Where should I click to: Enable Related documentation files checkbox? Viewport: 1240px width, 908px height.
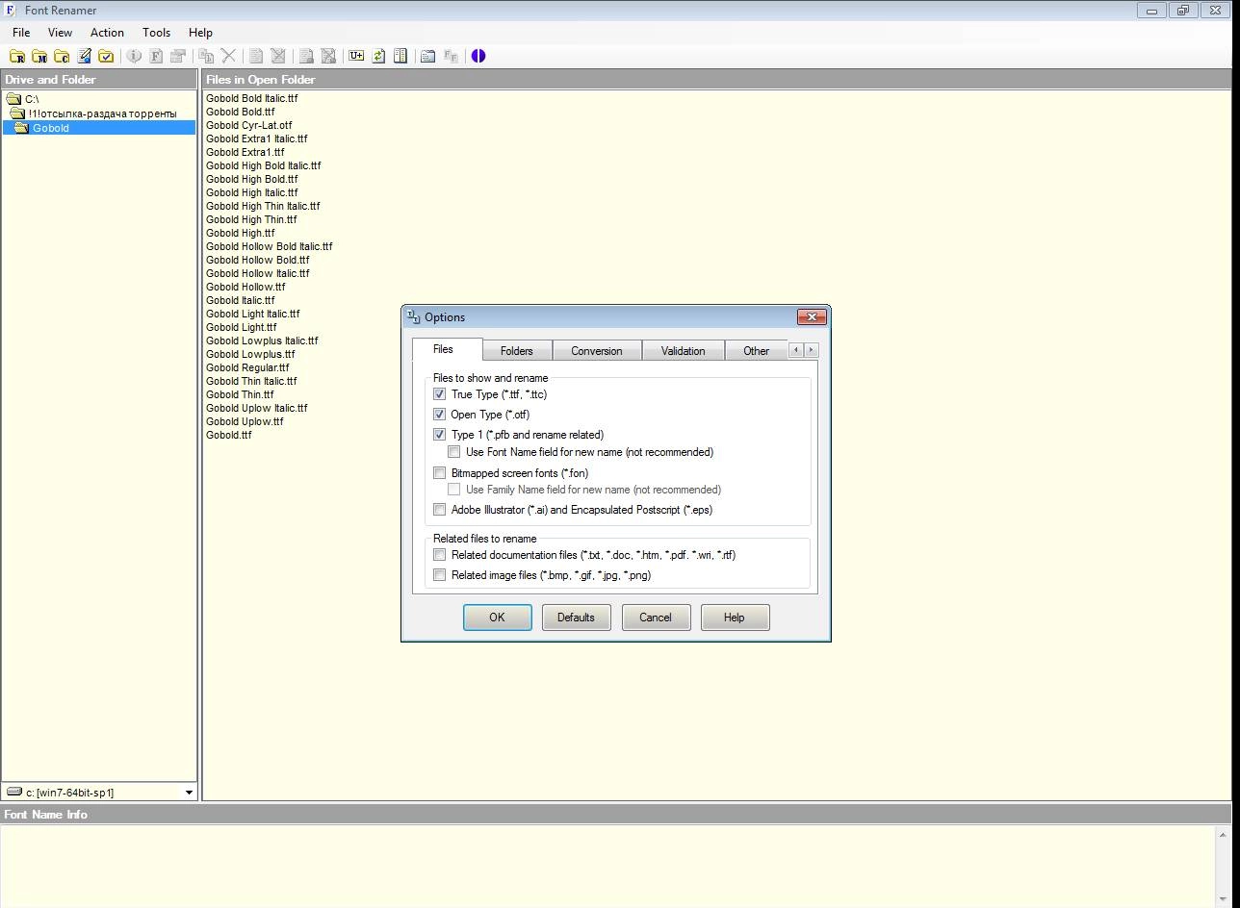point(439,555)
